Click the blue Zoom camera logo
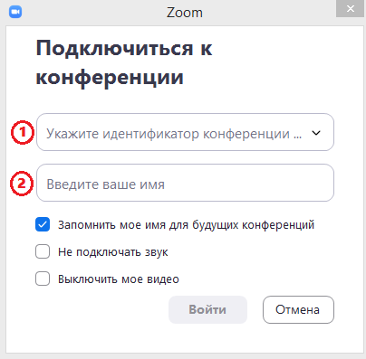 pos(15,12)
